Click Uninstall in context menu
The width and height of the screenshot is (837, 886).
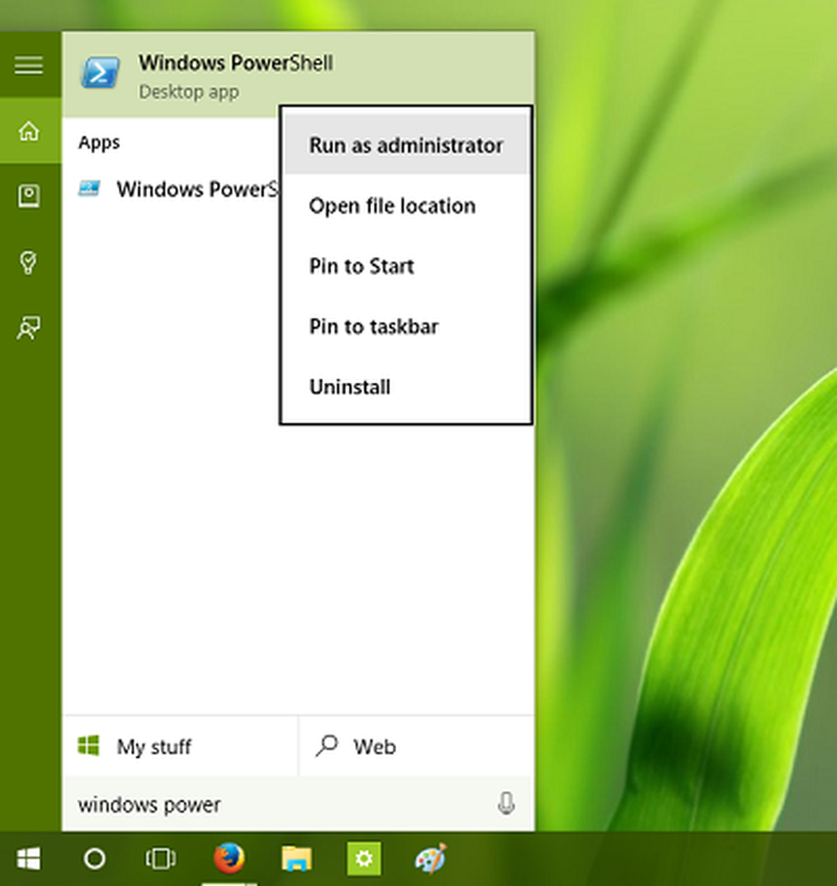pos(406,387)
